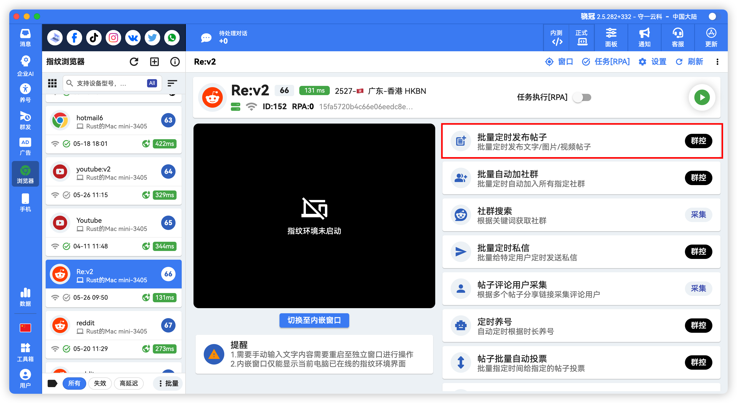Click the fingerprint hash 15fa5720b4c66e06eedc8e…
This screenshot has height=403, width=737.
click(366, 107)
